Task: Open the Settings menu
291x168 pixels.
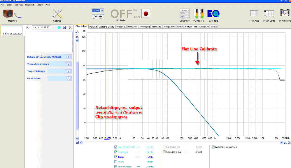Action: (x=19, y=5)
